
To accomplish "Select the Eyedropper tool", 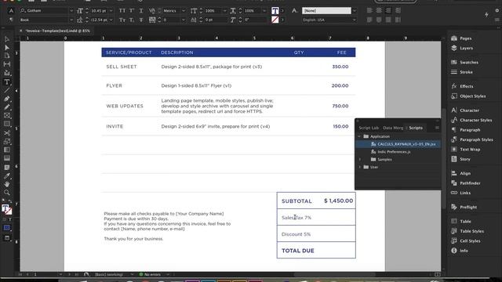I will pyautogui.click(x=7, y=175).
